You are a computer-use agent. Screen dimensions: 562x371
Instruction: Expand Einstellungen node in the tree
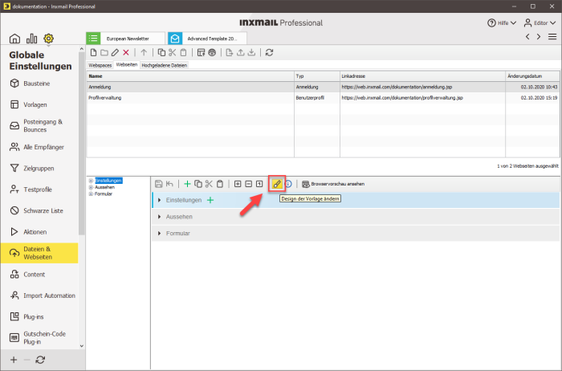(x=91, y=181)
